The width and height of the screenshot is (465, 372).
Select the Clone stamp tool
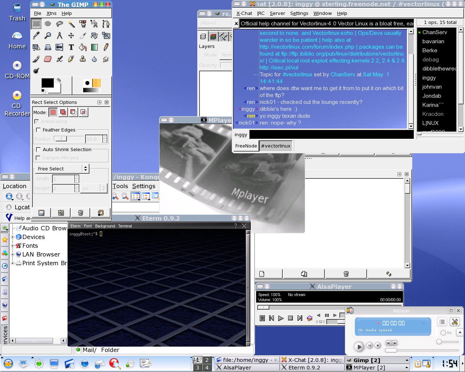pyautogui.click(x=83, y=59)
